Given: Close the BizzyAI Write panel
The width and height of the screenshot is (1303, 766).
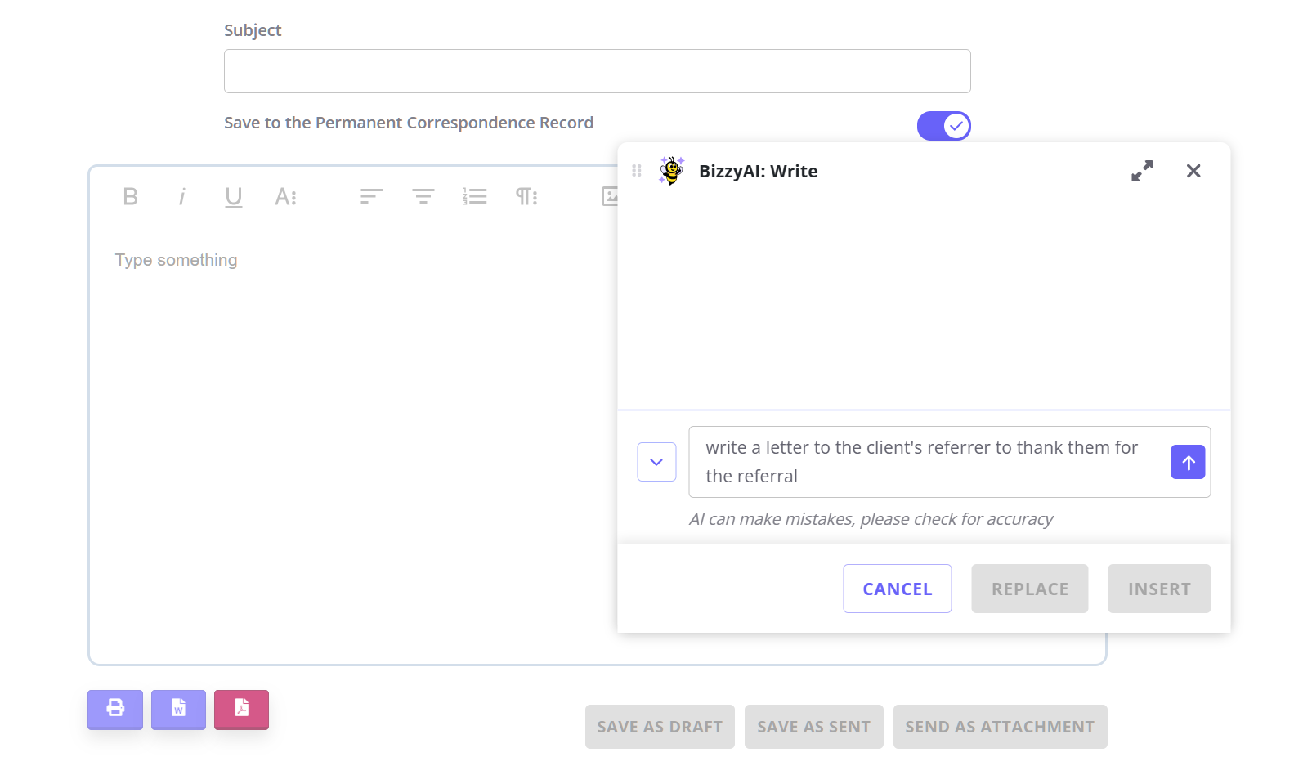Looking at the screenshot, I should click(x=1193, y=171).
